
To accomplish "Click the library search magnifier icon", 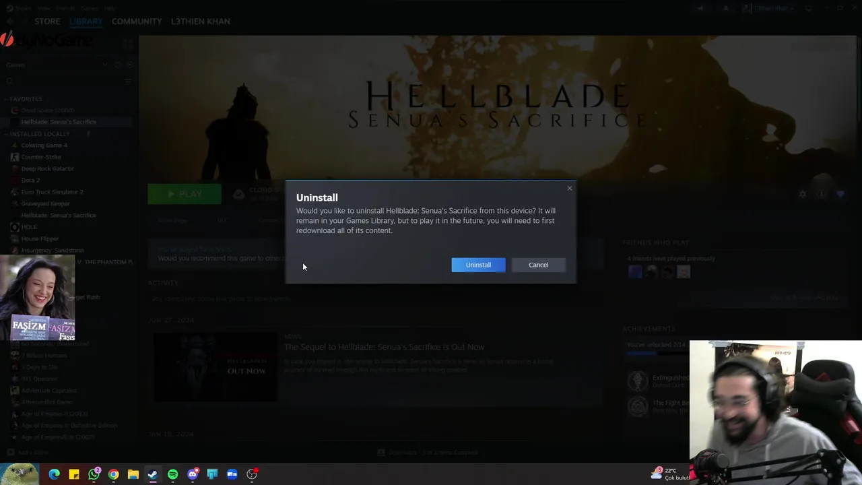I will point(9,82).
